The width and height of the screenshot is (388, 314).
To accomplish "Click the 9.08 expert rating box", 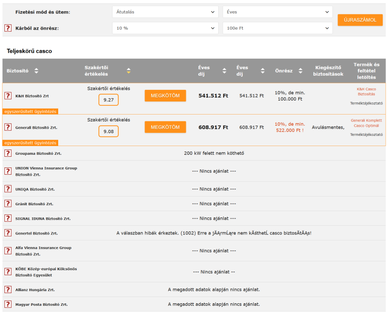I will 108,131.
